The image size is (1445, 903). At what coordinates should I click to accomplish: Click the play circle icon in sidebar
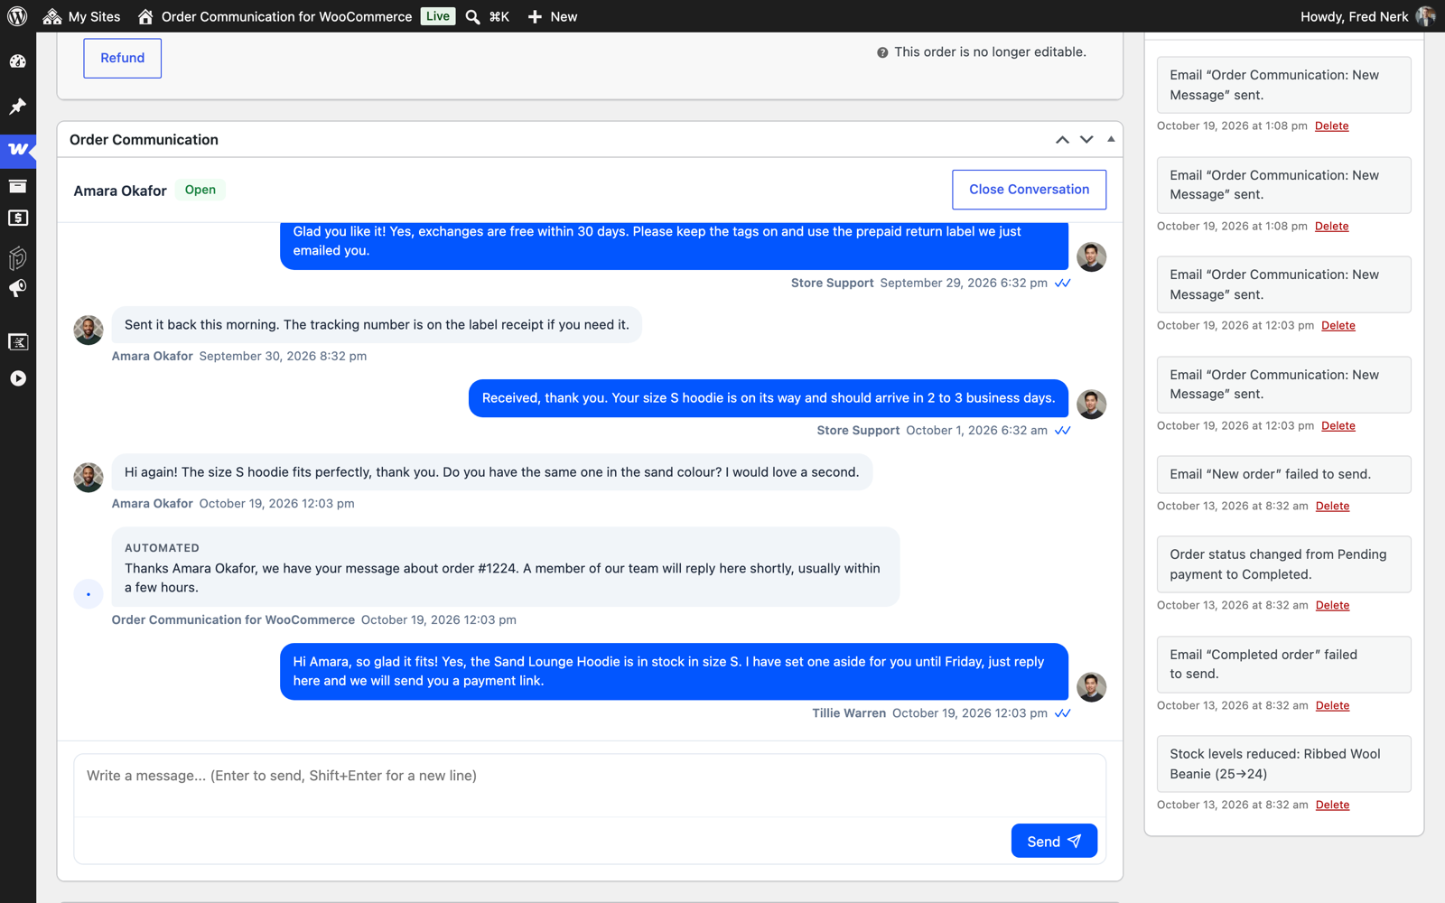pos(18,378)
